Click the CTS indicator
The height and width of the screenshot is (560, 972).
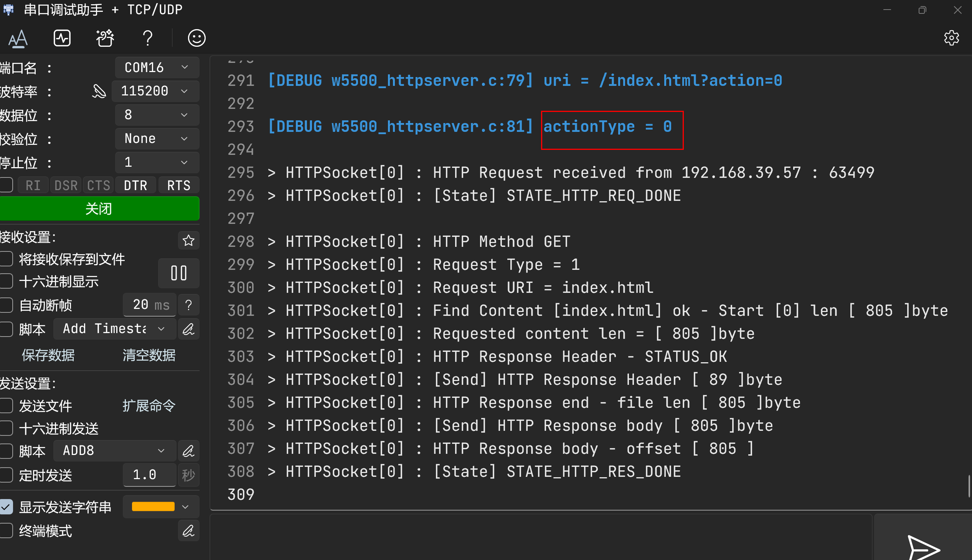click(x=99, y=186)
